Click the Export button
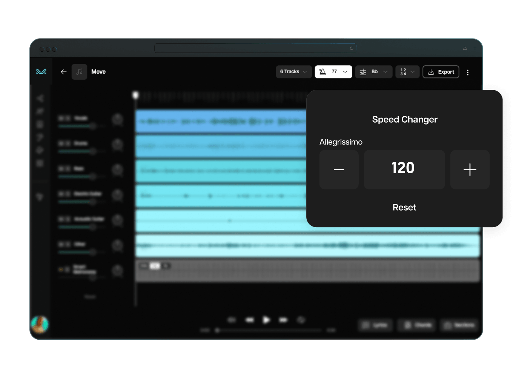This screenshot has width=513, height=379. 441,72
